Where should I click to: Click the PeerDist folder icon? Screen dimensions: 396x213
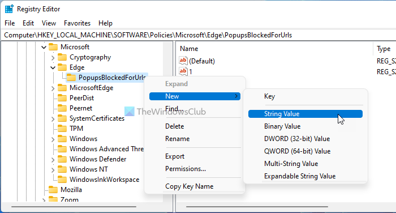click(62, 98)
